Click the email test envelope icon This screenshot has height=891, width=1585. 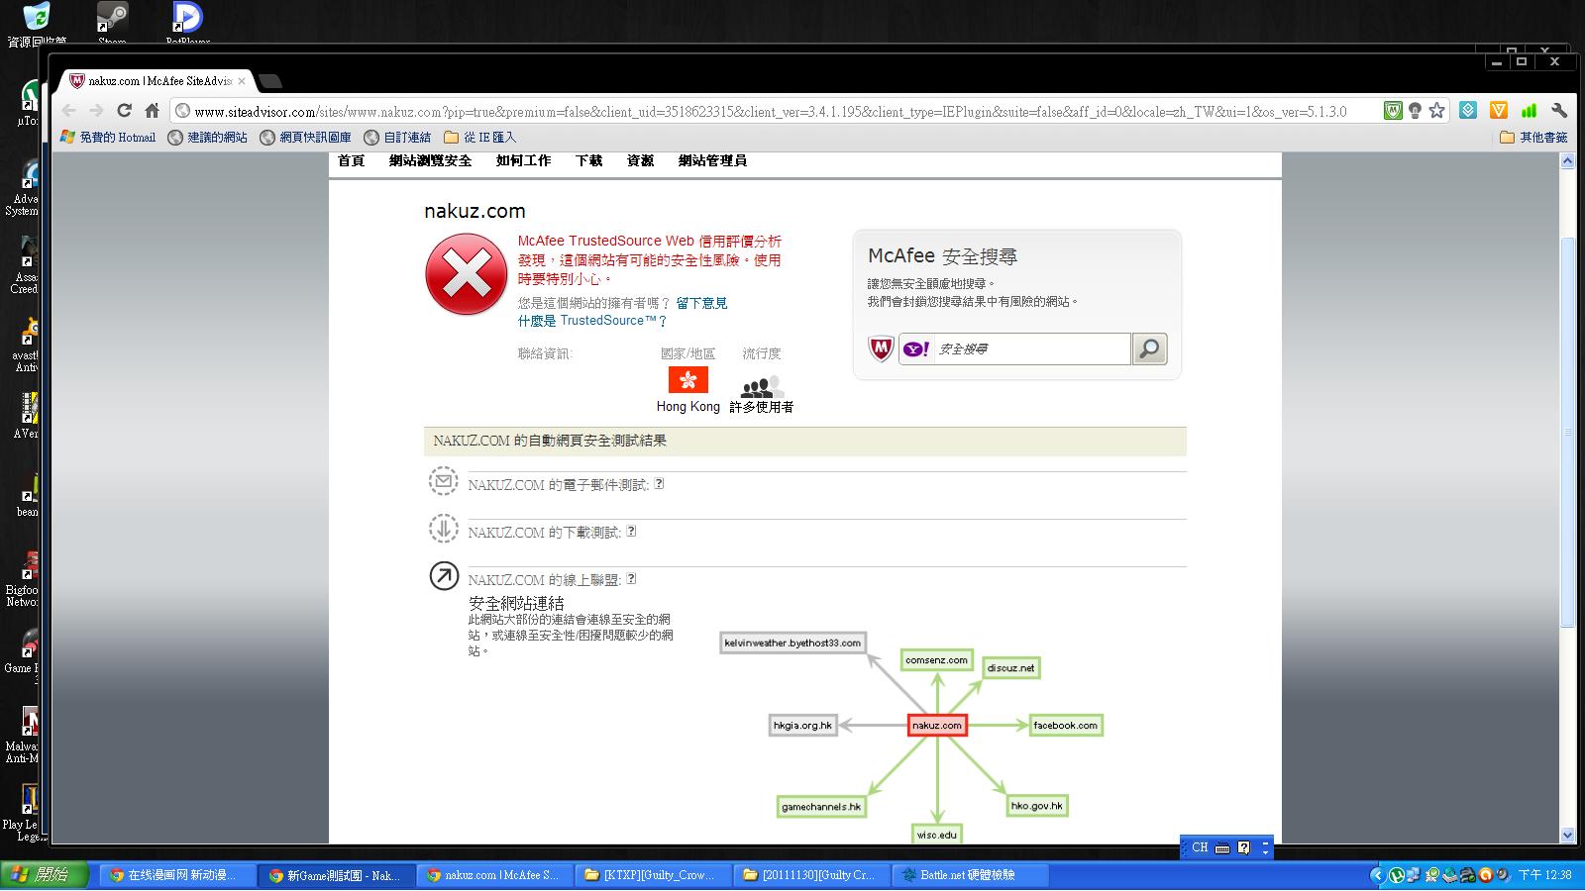point(443,482)
